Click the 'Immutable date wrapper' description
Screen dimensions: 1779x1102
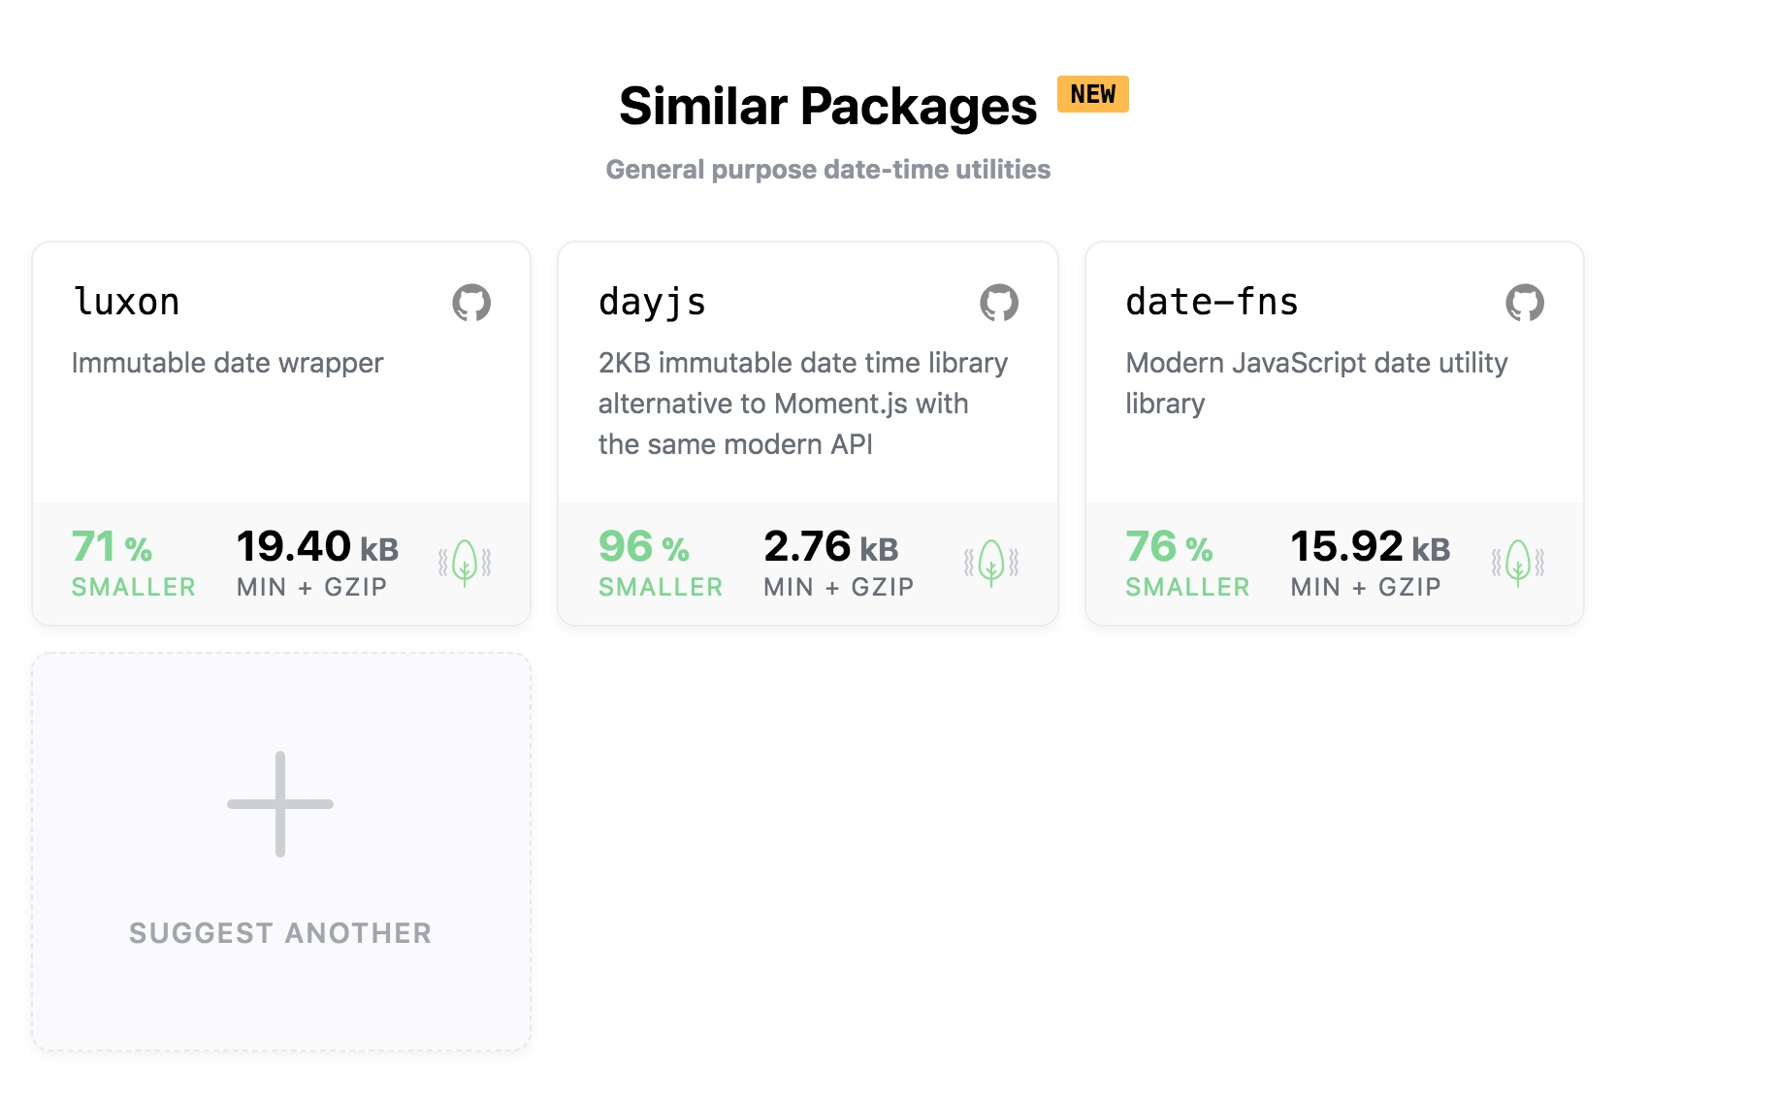(228, 363)
